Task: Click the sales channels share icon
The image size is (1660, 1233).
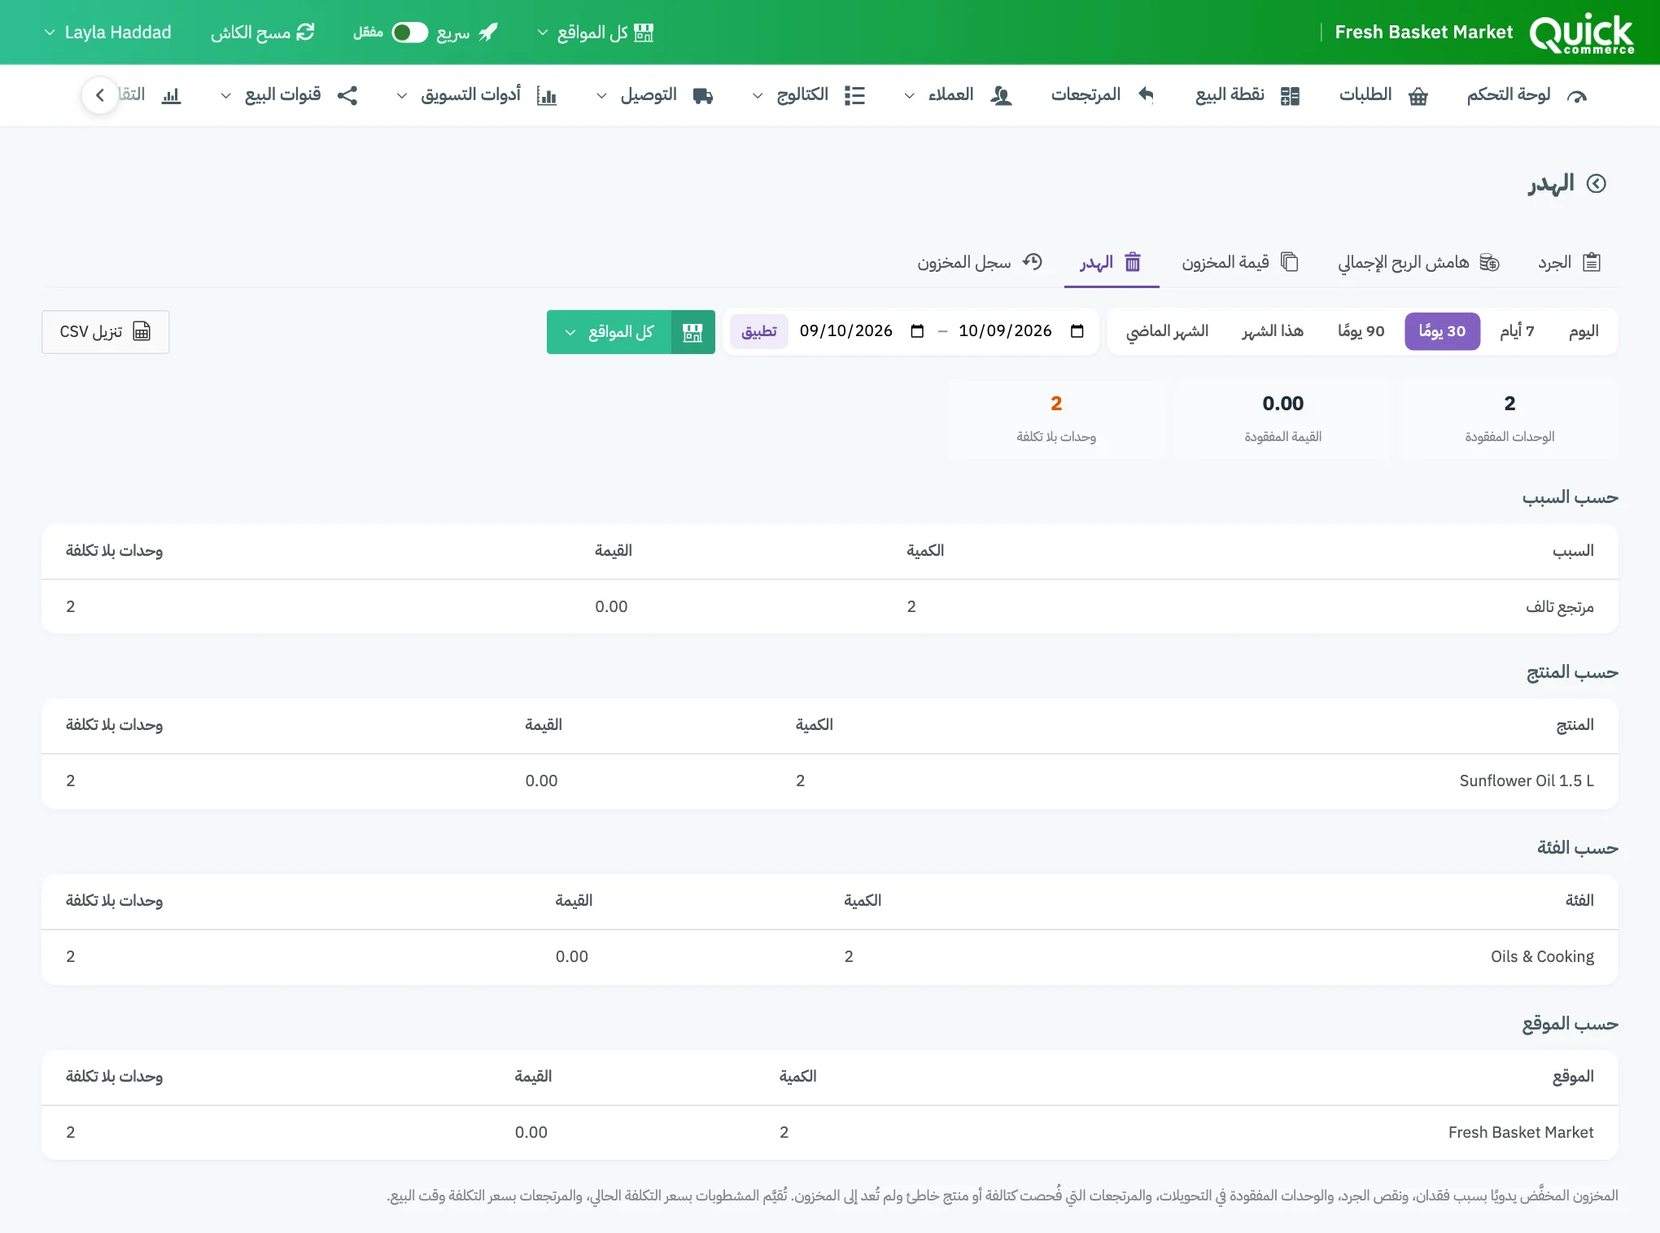Action: click(x=347, y=96)
